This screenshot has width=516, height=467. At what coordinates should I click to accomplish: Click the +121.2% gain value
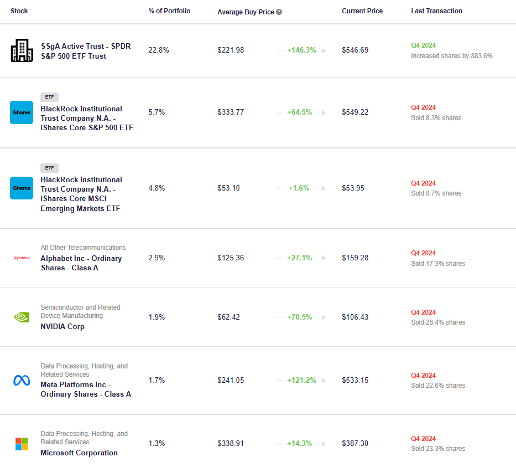[301, 381]
